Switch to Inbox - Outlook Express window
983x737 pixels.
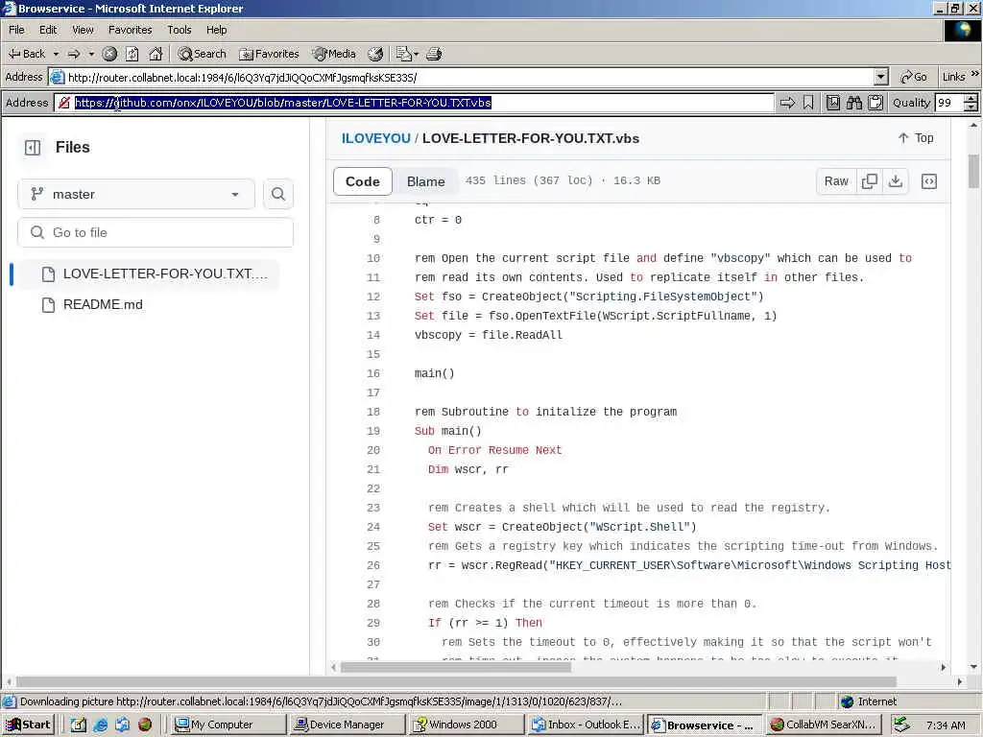pos(585,725)
